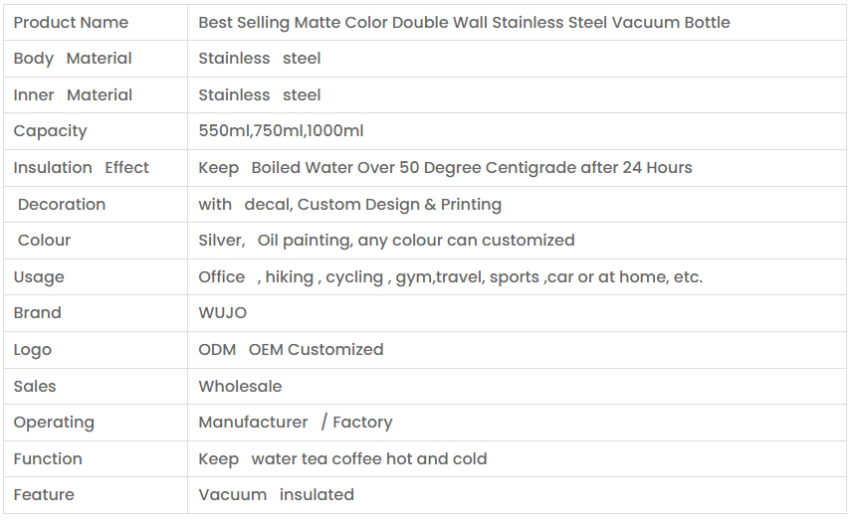Viewport: 853px width, 522px height.
Task: Click the Keep water tea coffee function text
Action: [x=342, y=459]
